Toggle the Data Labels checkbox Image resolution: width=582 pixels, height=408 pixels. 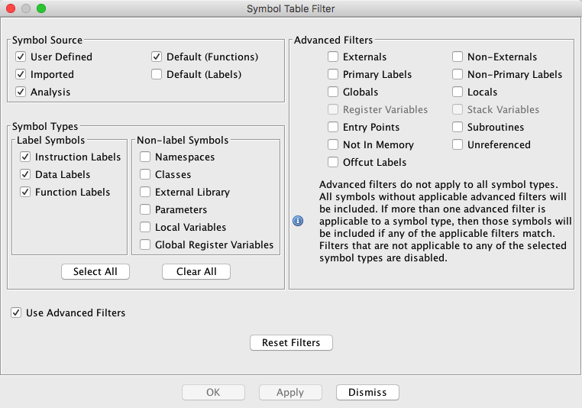[x=25, y=174]
